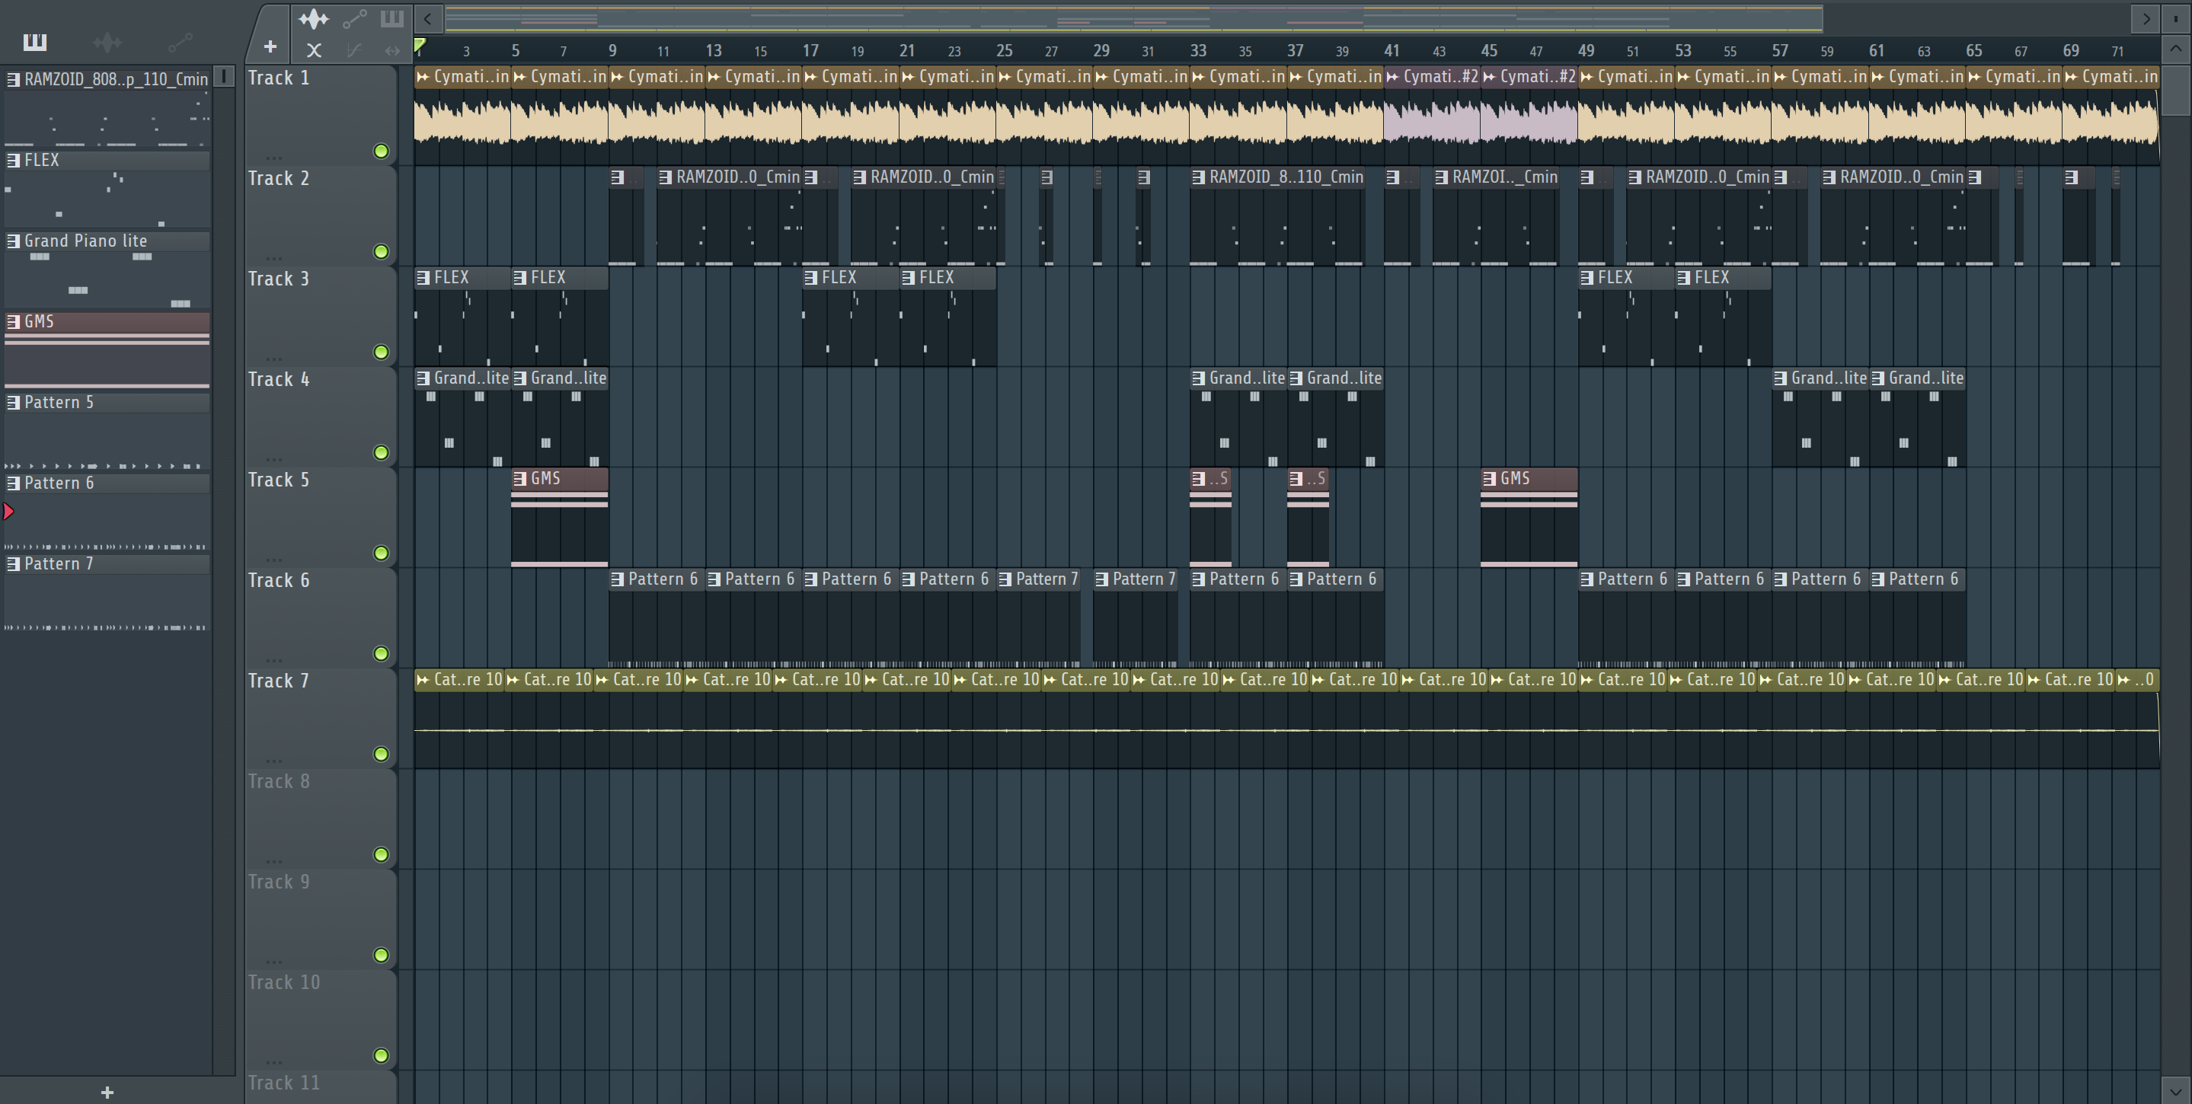Open clip menu of RAMZOID_8..110_Cmin clip
This screenshot has height=1104, width=2192.
[1198, 177]
